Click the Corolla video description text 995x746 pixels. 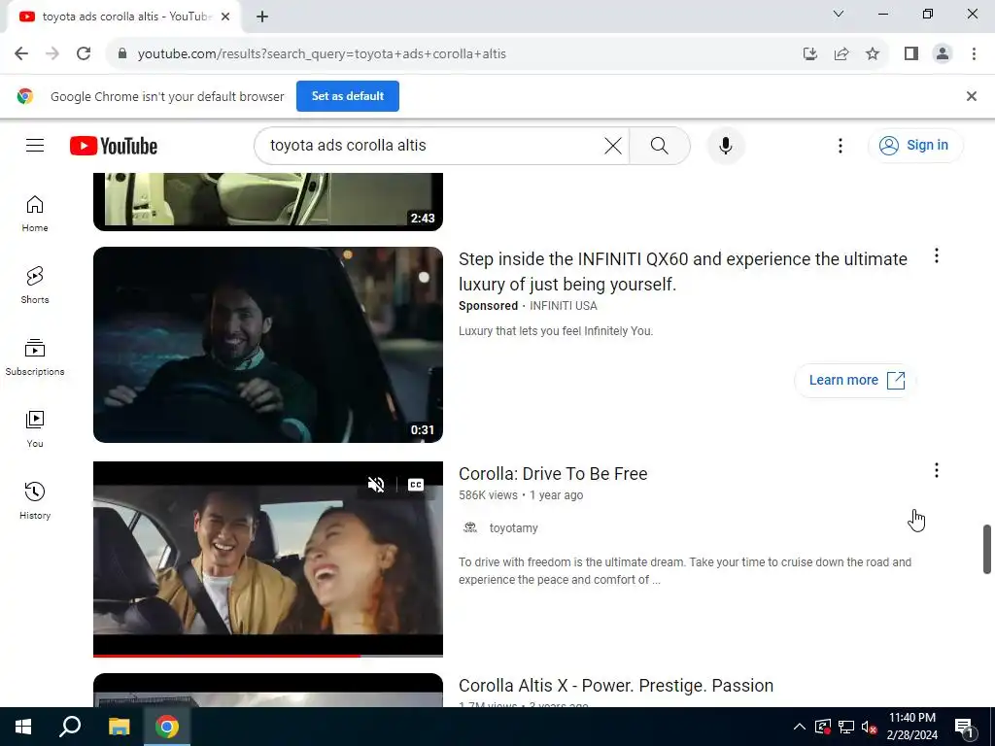point(685,571)
